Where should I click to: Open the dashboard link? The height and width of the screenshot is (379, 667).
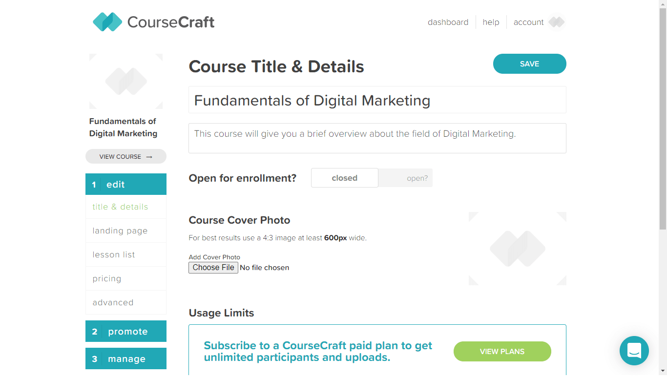click(448, 22)
